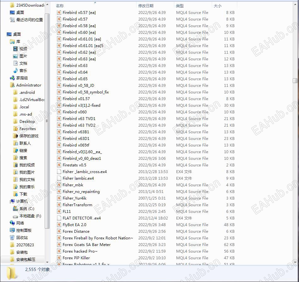Click the Firebird v3[1].2-fixed file icon

tap(59, 105)
